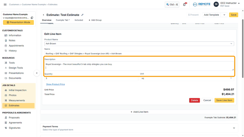
Task: Click the Tools wrench icon
Action: click(x=6, y=63)
